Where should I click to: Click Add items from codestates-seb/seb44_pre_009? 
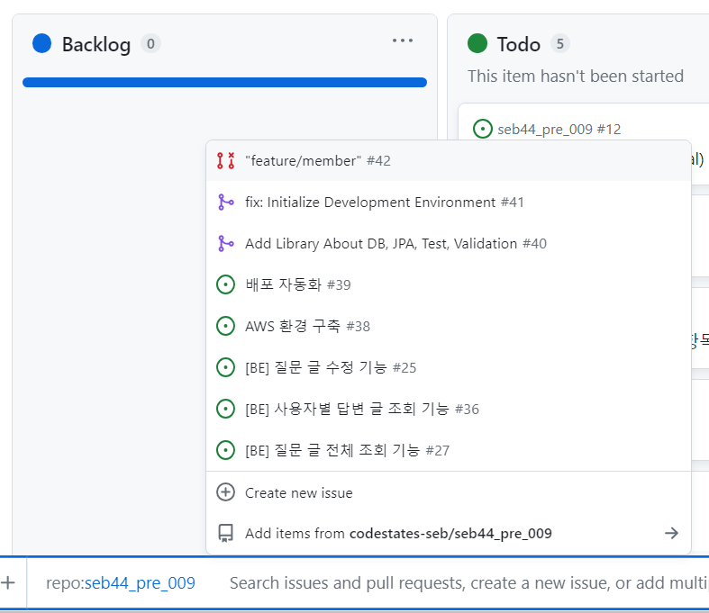click(449, 533)
